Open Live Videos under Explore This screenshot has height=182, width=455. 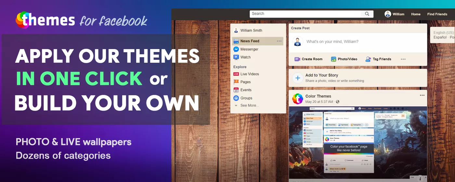[250, 74]
